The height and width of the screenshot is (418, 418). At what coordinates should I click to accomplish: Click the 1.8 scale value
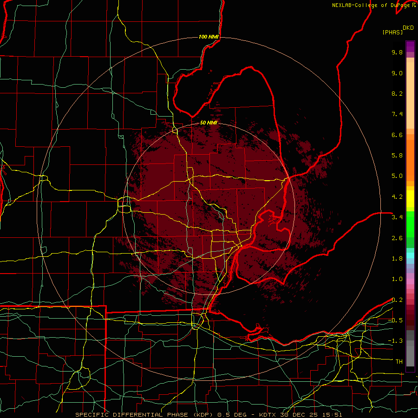pos(397,259)
